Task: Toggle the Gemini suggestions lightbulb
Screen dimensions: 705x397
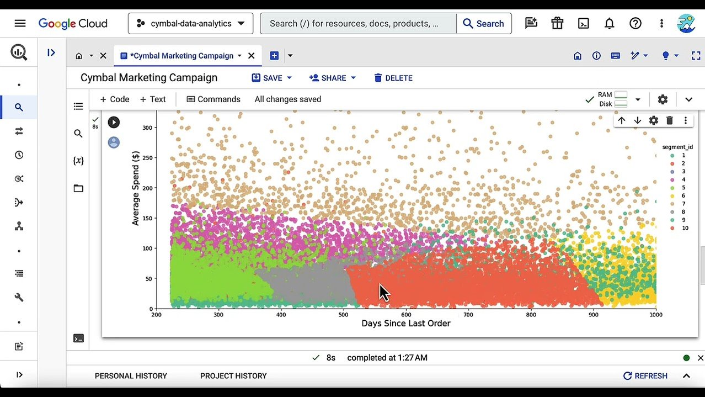Action: [665, 55]
